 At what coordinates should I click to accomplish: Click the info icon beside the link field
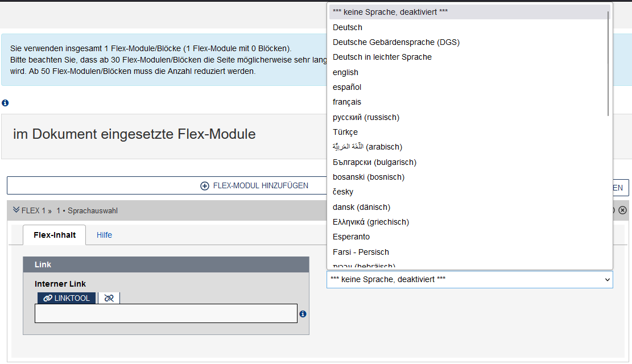[x=303, y=314]
